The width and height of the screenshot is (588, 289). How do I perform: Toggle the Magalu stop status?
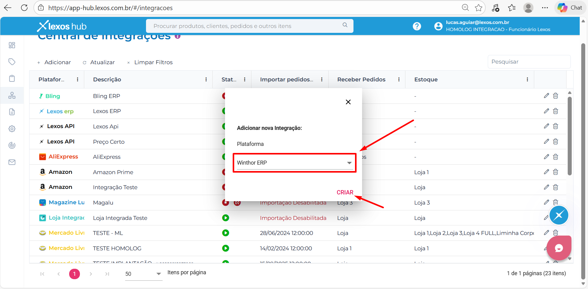tap(226, 203)
